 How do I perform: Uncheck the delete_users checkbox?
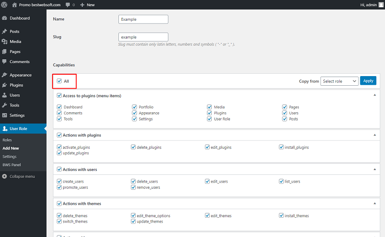(x=133, y=181)
